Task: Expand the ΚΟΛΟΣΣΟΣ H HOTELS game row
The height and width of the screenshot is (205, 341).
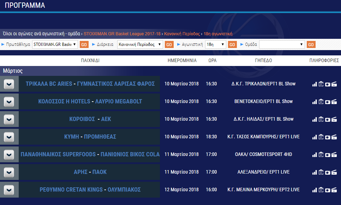Action: click(9, 102)
